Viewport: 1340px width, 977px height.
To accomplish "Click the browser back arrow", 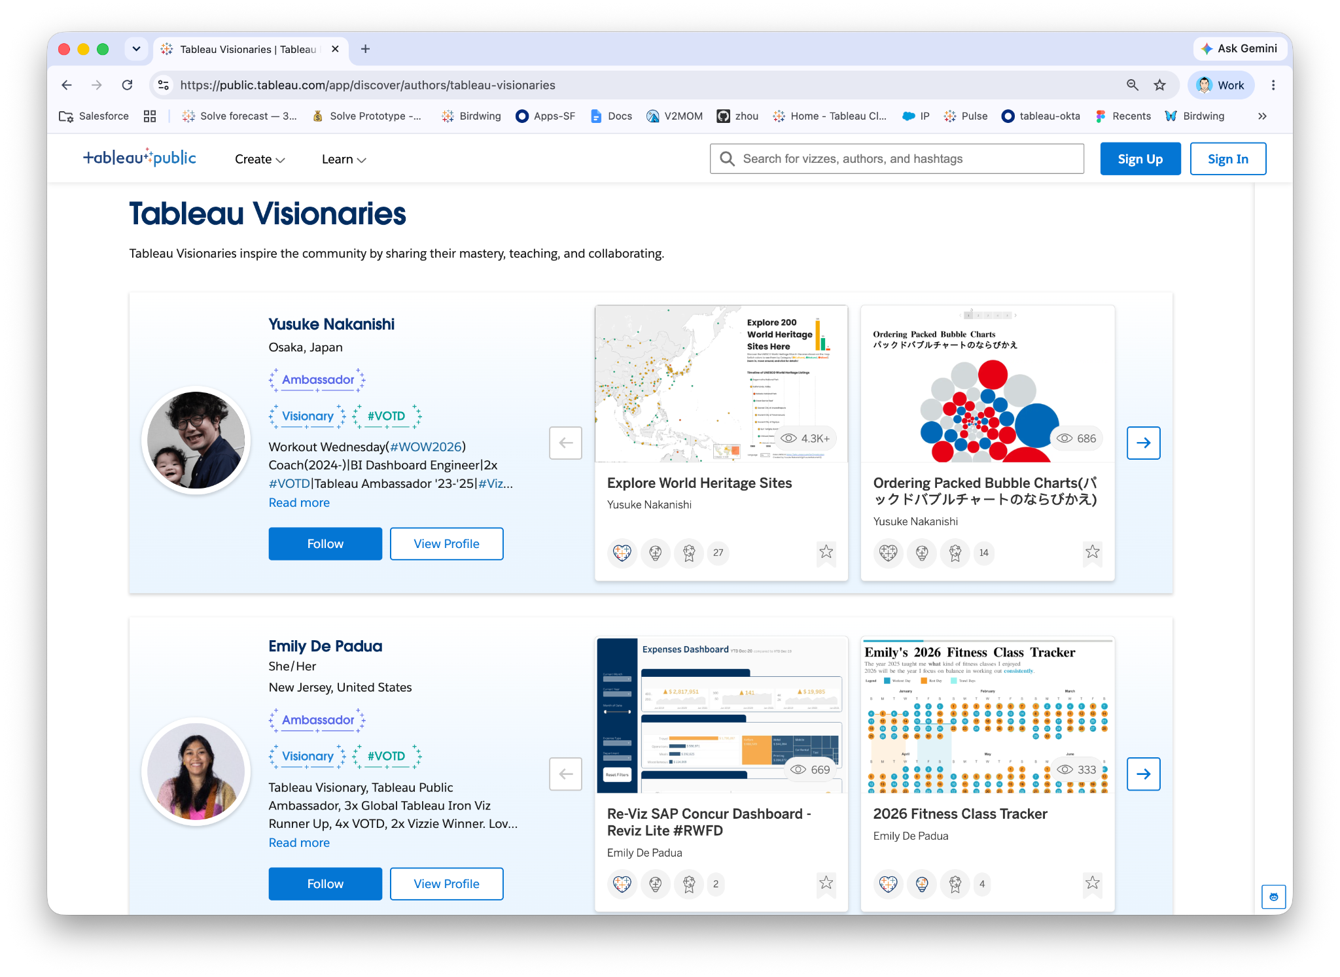I will coord(67,85).
